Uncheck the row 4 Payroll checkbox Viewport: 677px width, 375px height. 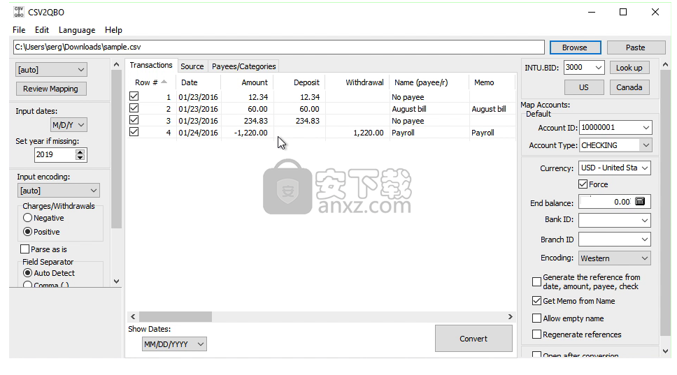coord(134,132)
